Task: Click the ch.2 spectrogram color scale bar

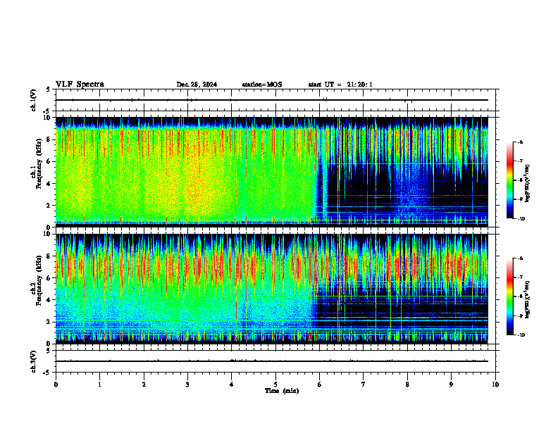Action: (x=510, y=296)
